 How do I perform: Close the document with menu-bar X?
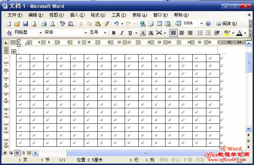click(x=249, y=15)
